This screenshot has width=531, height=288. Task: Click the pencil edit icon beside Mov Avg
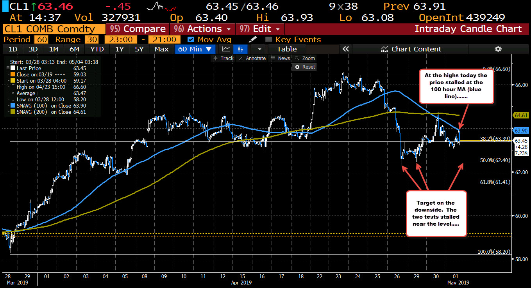[254, 39]
